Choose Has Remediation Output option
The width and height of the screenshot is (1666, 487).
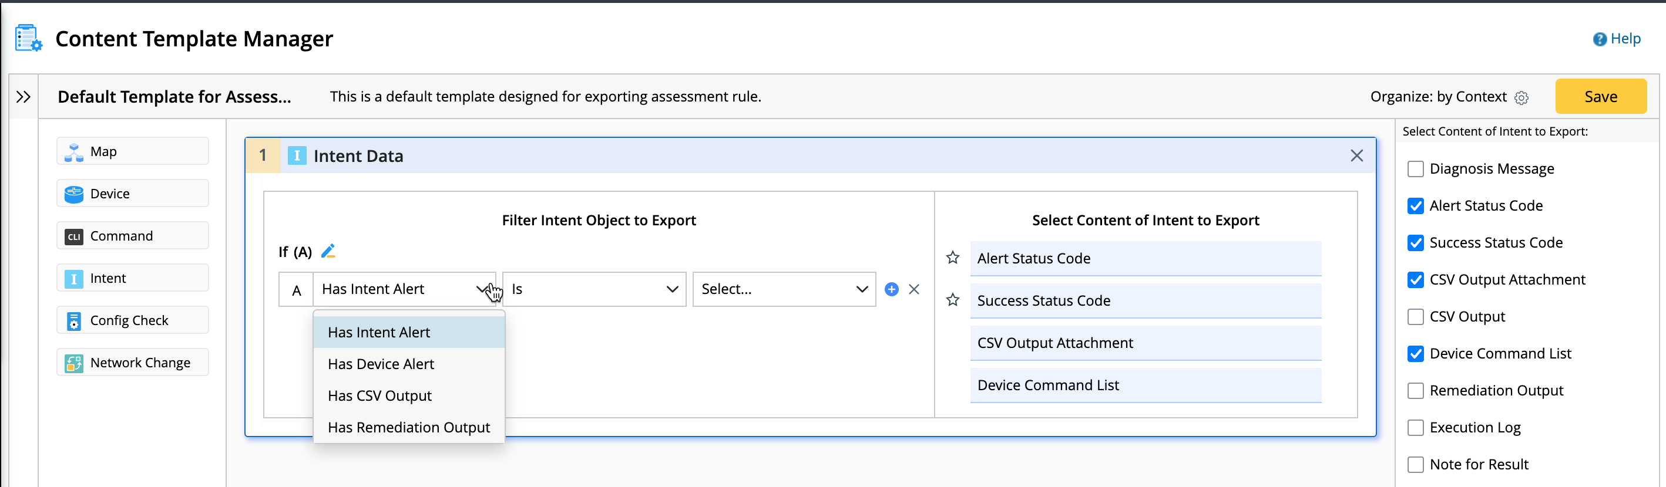pyautogui.click(x=409, y=427)
